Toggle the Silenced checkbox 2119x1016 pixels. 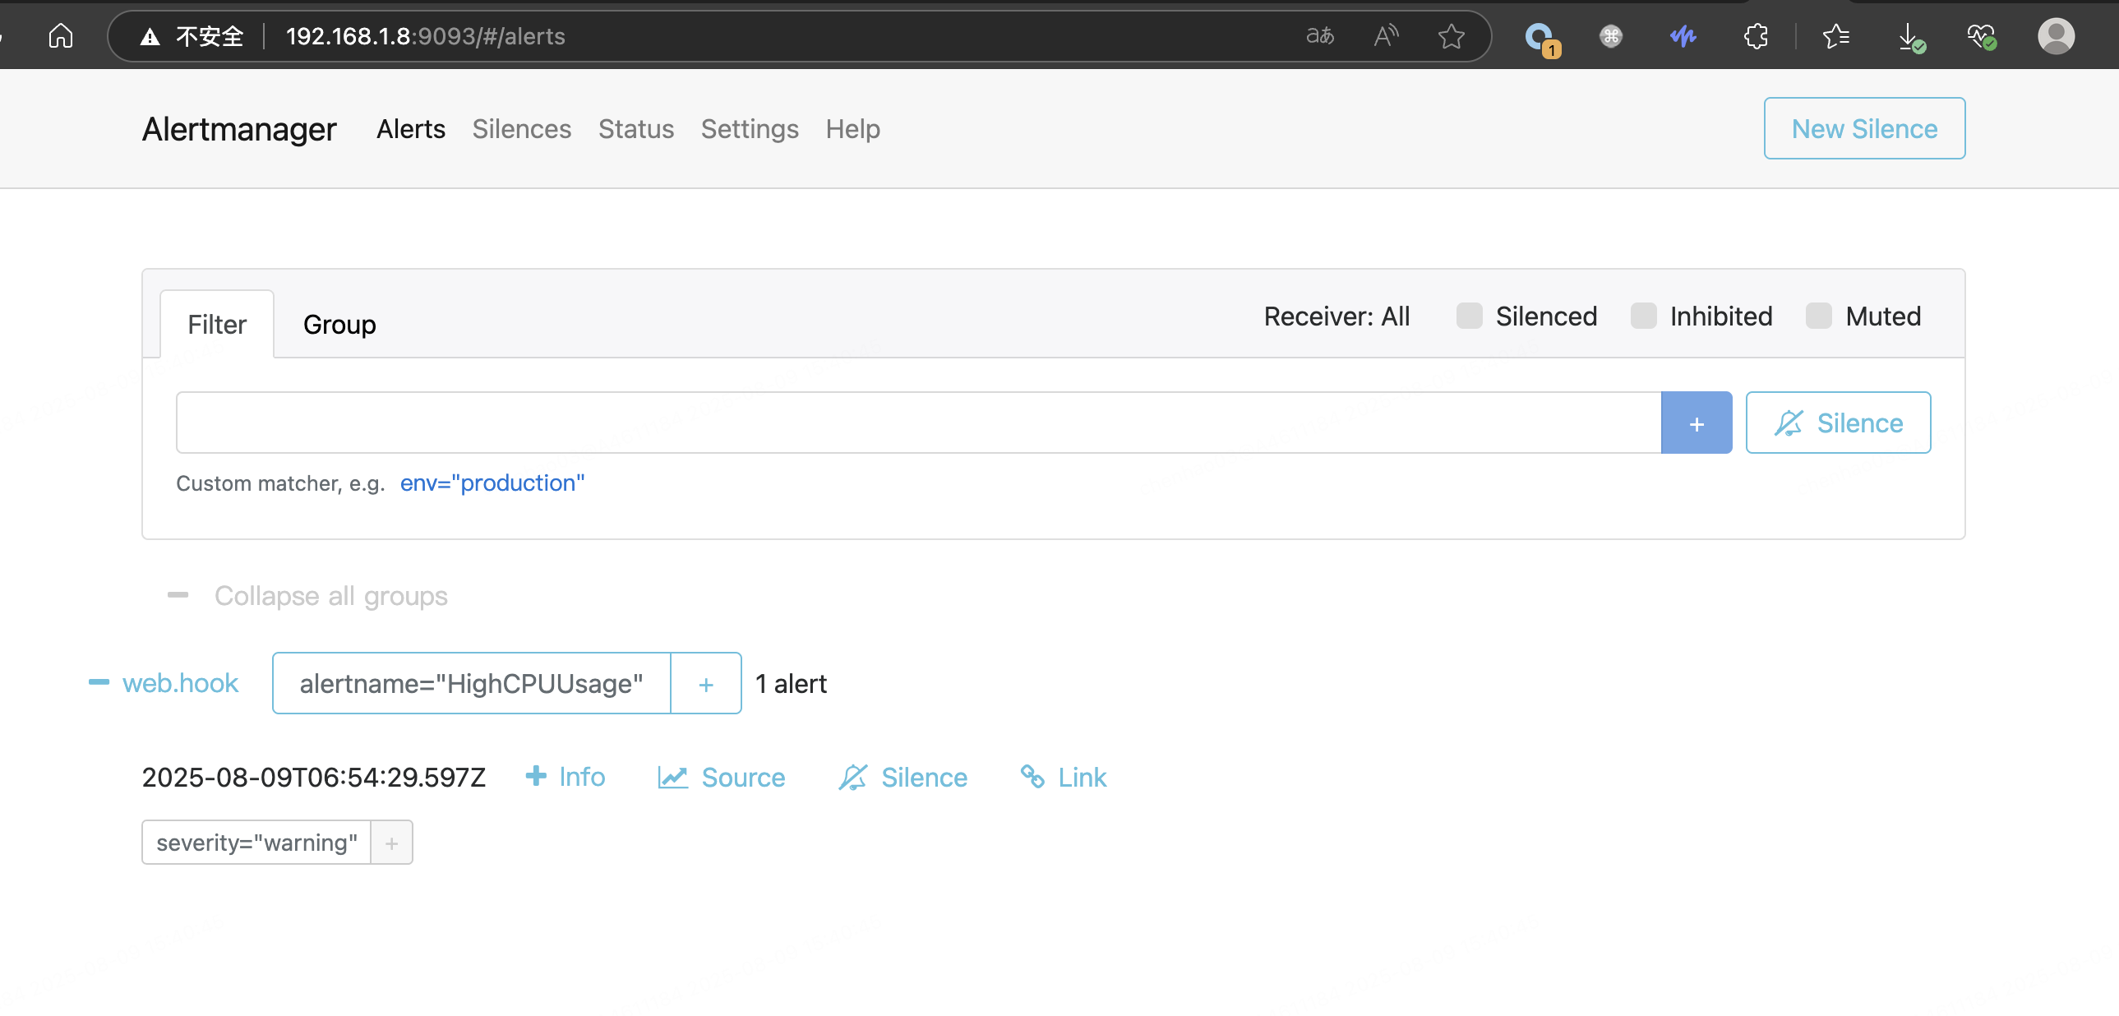pyautogui.click(x=1469, y=316)
